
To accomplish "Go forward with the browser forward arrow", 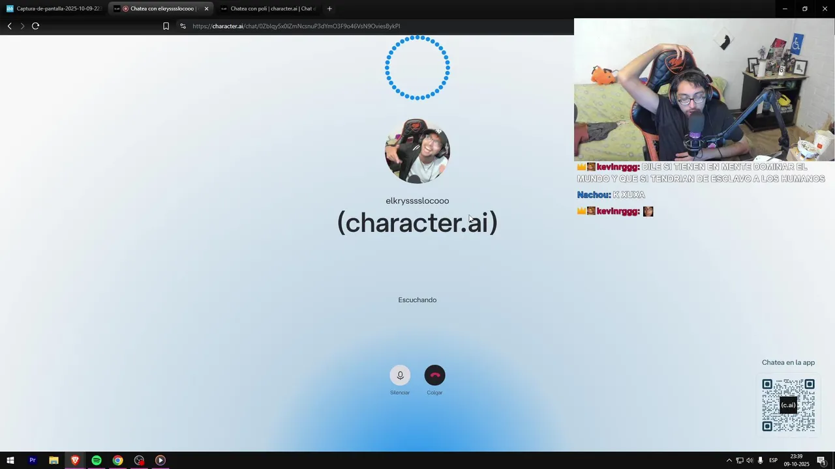I will click(x=22, y=26).
